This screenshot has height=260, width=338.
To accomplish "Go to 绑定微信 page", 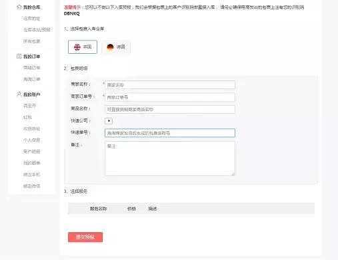I will [x=32, y=186].
